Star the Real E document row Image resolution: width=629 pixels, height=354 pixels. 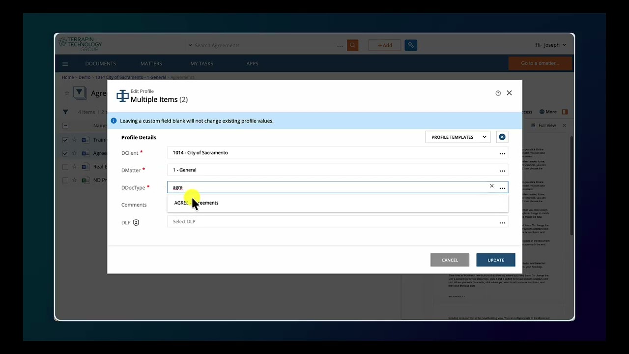(75, 167)
